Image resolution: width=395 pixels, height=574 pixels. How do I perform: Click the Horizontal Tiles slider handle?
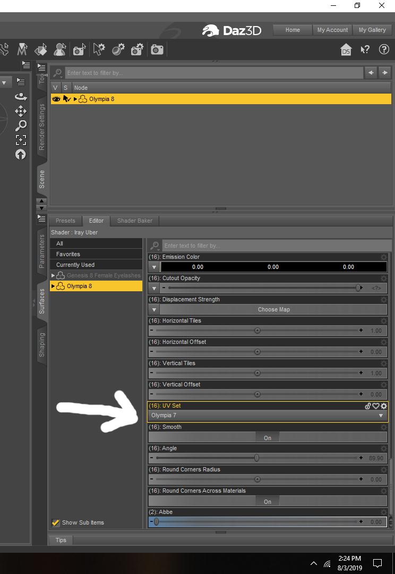[257, 331]
